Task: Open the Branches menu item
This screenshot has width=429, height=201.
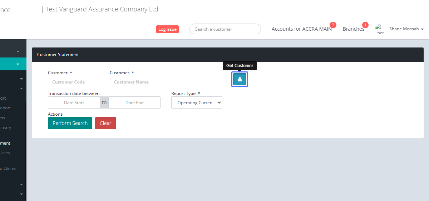Action: 353,29
